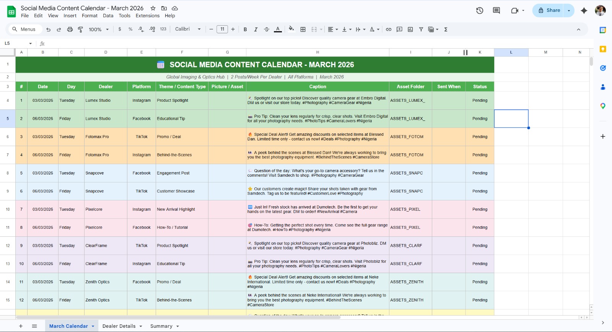Viewport: 612px width, 332px height.
Task: Insert comment icon in toolbar
Action: click(399, 29)
